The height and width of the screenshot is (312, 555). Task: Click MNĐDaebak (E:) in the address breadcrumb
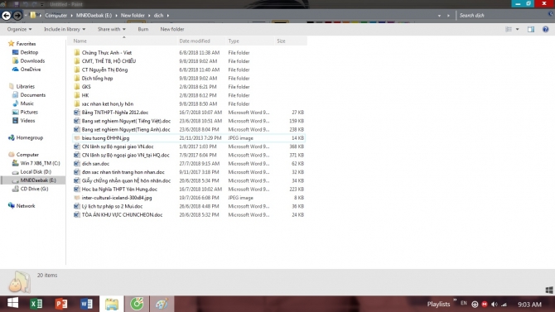pyautogui.click(x=94, y=16)
